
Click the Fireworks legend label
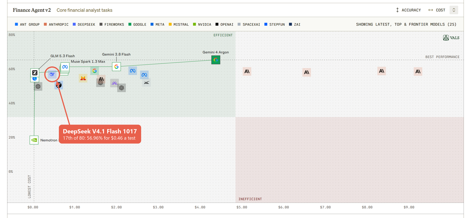pyautogui.click(x=114, y=24)
